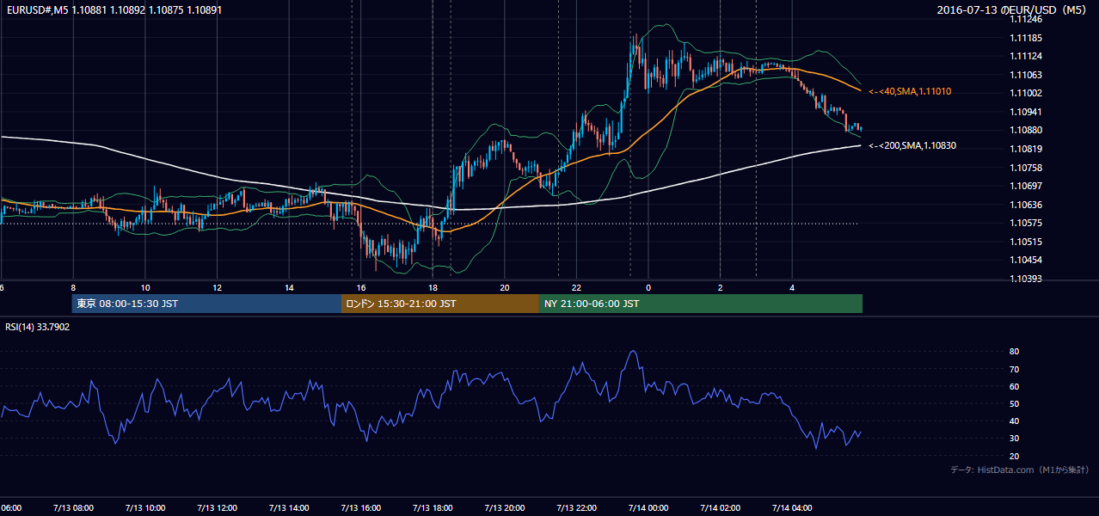Click price level 1.10880 on axis
This screenshot has width=1099, height=516.
1026,130
